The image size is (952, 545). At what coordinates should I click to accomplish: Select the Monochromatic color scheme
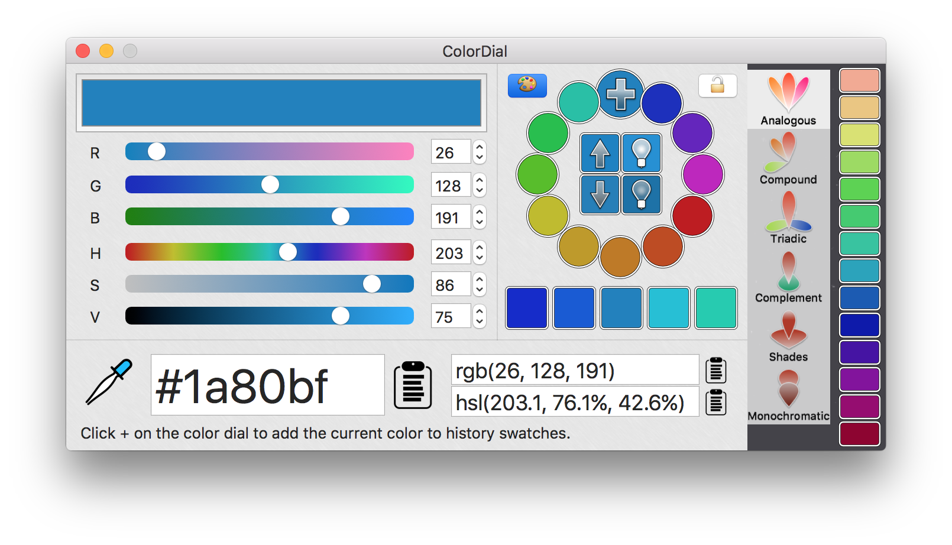[x=788, y=395]
